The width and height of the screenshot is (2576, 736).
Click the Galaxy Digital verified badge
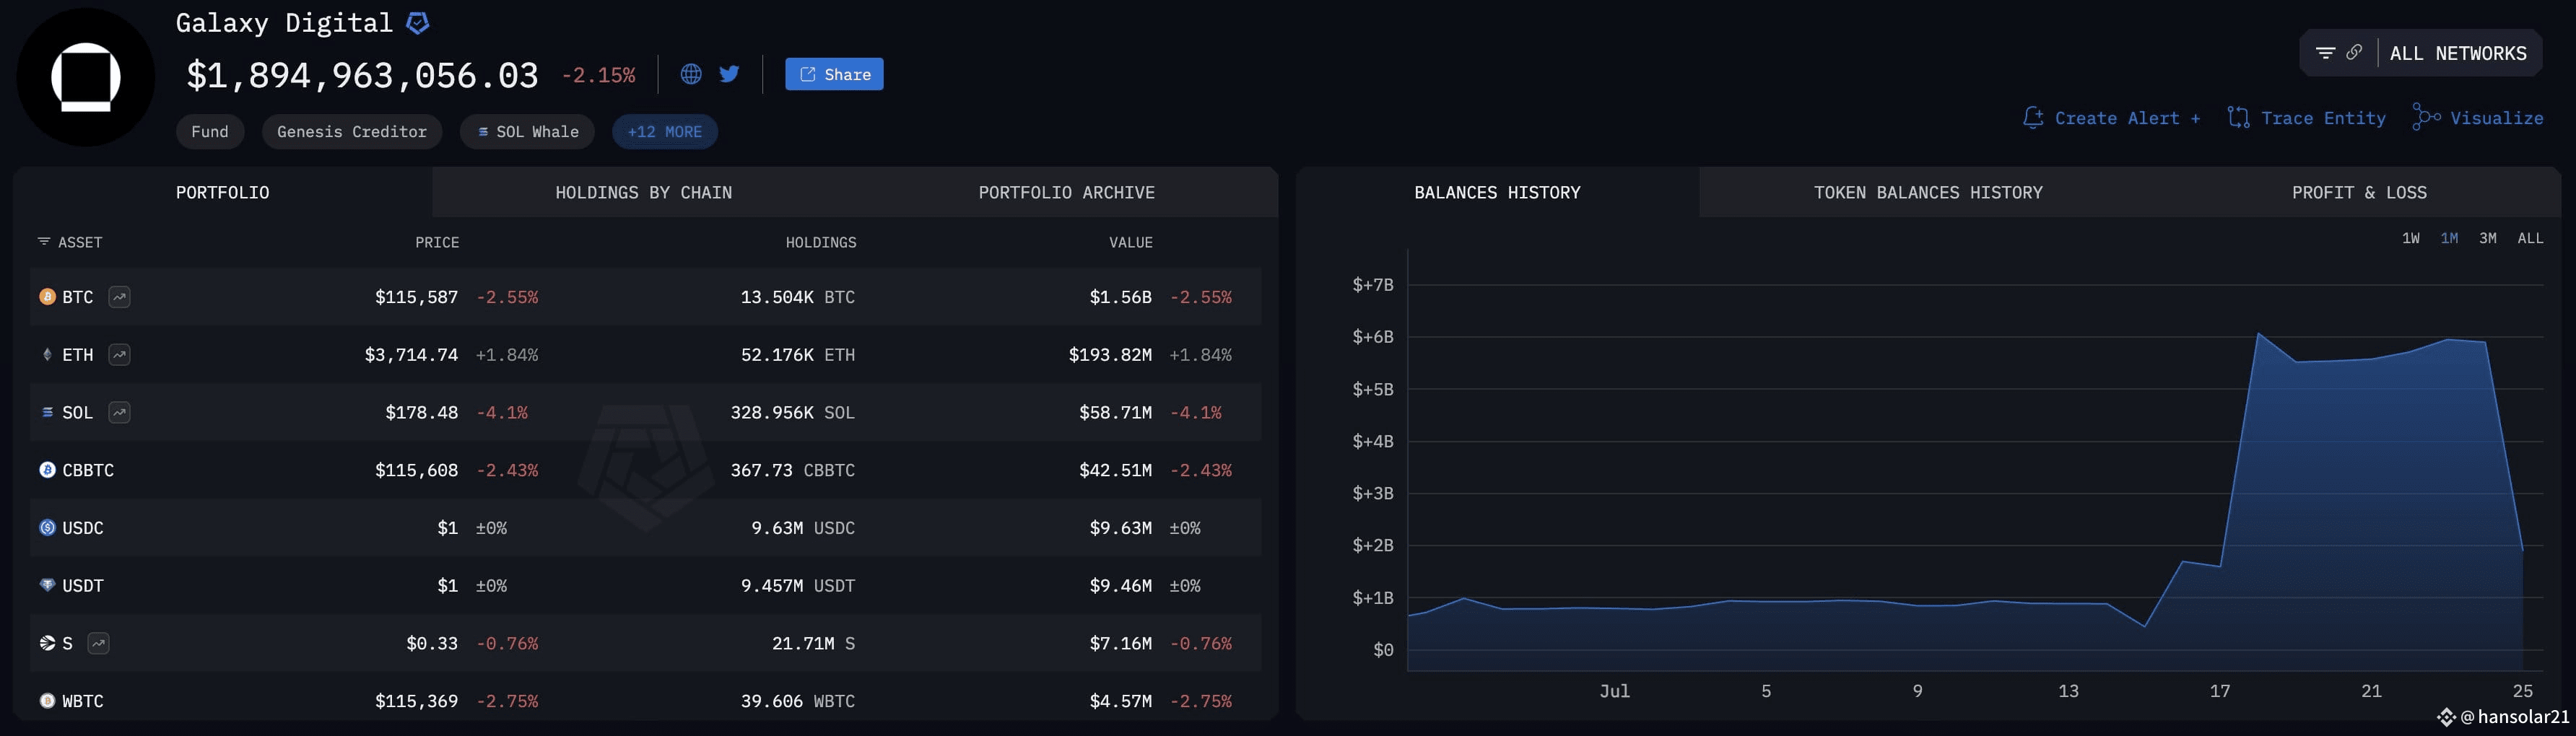pos(418,23)
